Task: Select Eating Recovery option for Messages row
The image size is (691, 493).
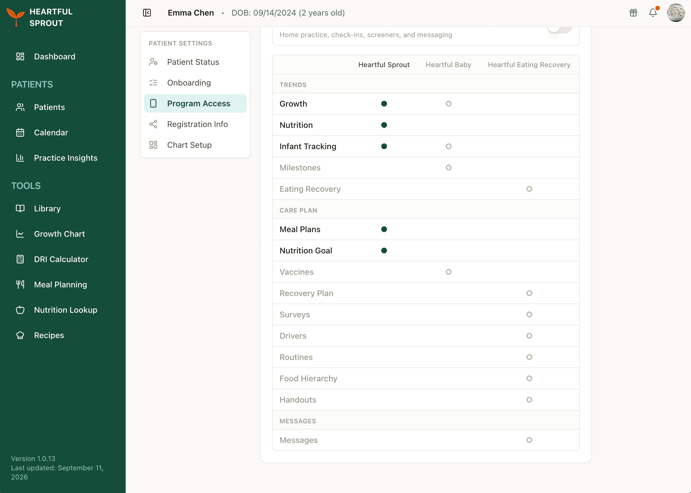Action: coord(529,440)
